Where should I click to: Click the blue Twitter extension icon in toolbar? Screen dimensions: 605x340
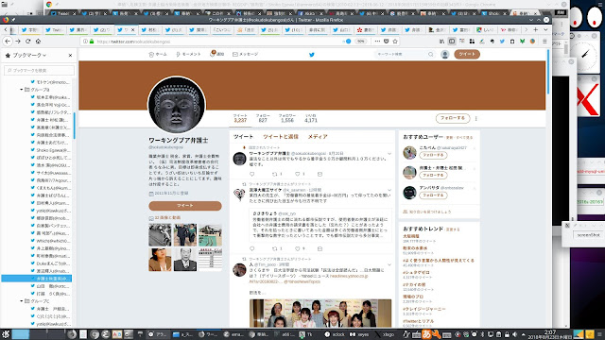[502, 42]
